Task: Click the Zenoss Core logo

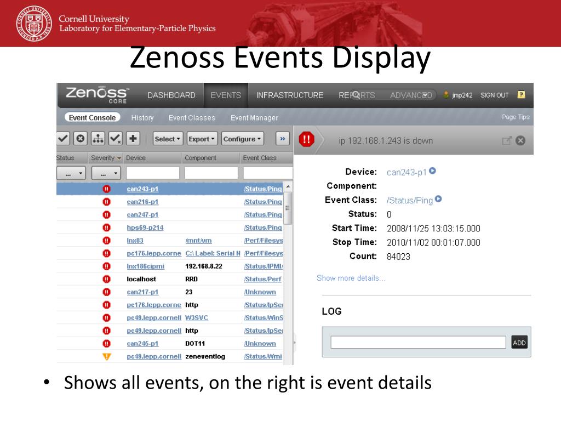Action: (x=96, y=95)
